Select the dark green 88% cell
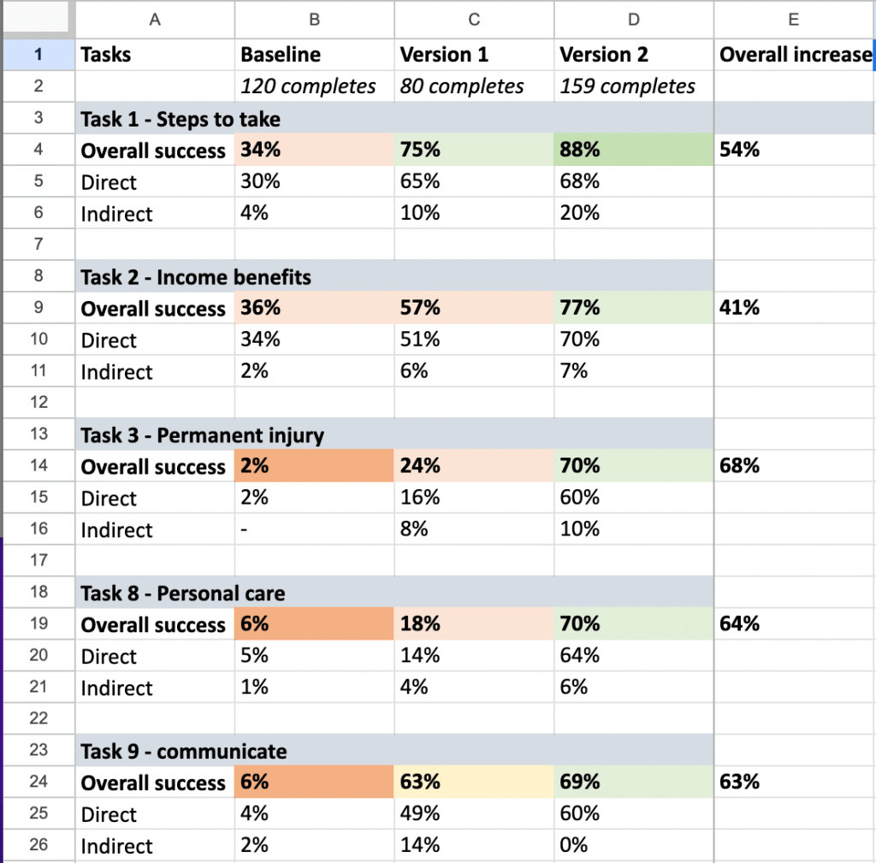 634,150
